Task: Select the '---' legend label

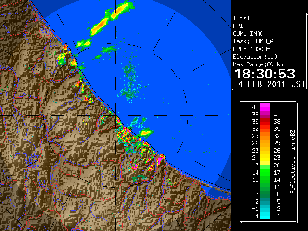Action: coord(275,107)
